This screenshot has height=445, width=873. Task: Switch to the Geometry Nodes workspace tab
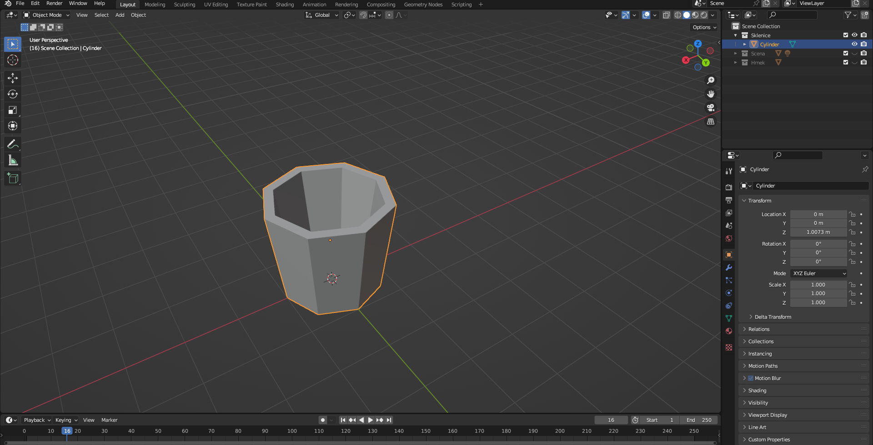coord(423,5)
